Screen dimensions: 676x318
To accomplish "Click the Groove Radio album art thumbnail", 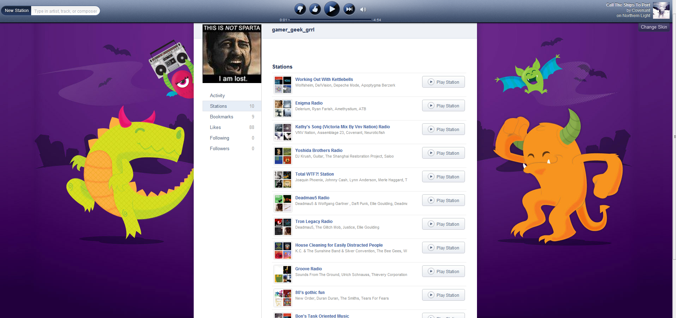I will click(x=283, y=274).
